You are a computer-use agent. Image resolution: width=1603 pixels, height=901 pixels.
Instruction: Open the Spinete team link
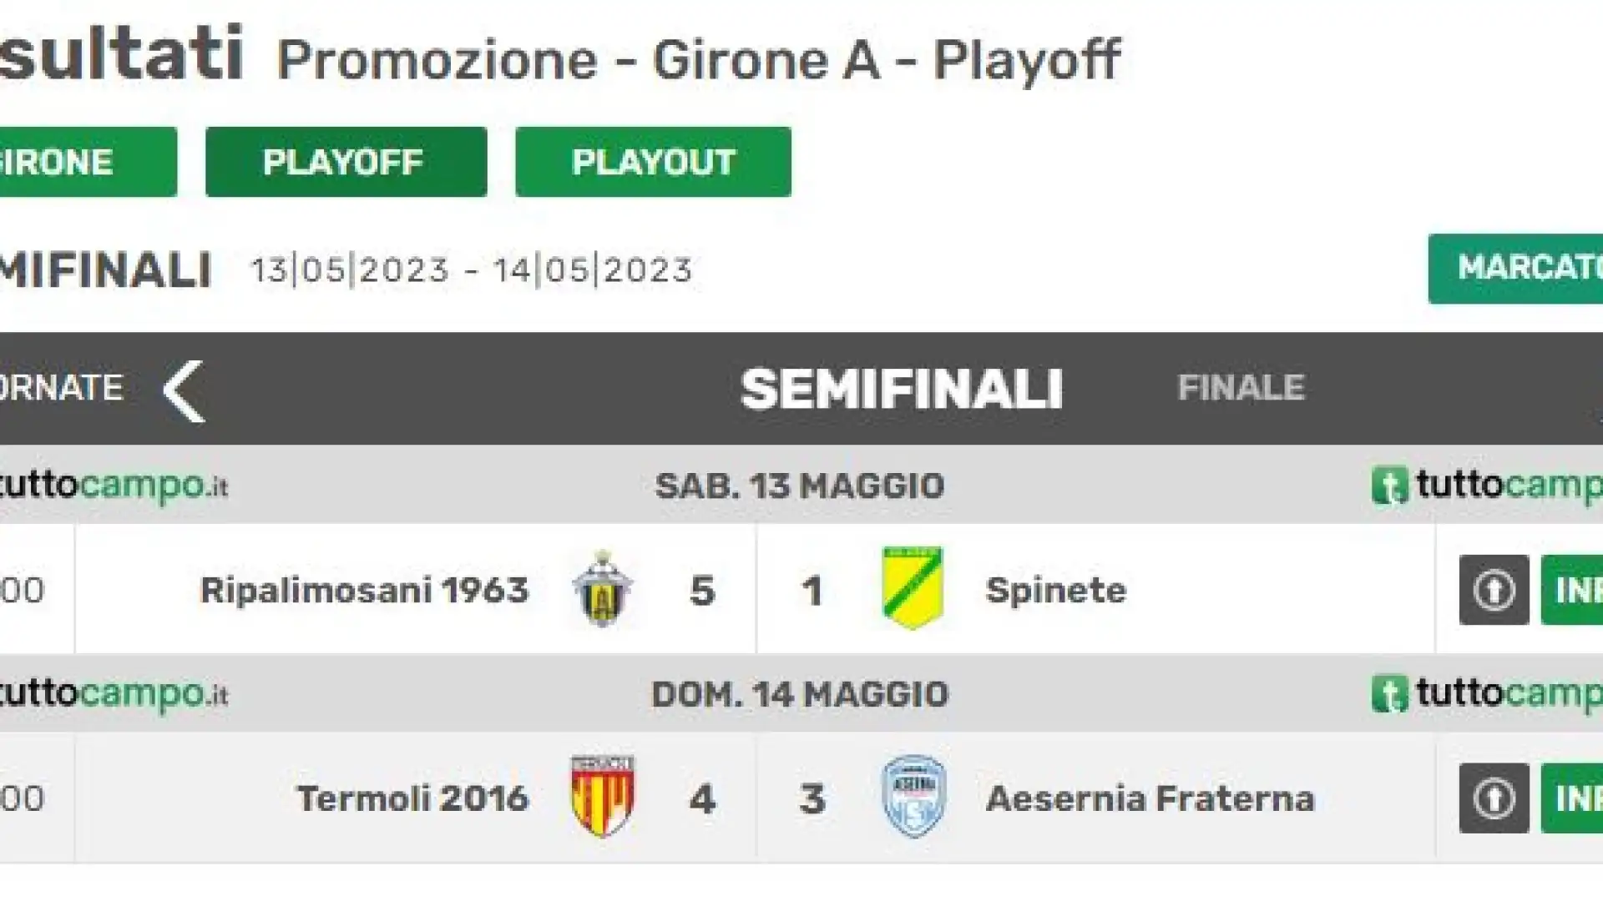pos(1056,590)
